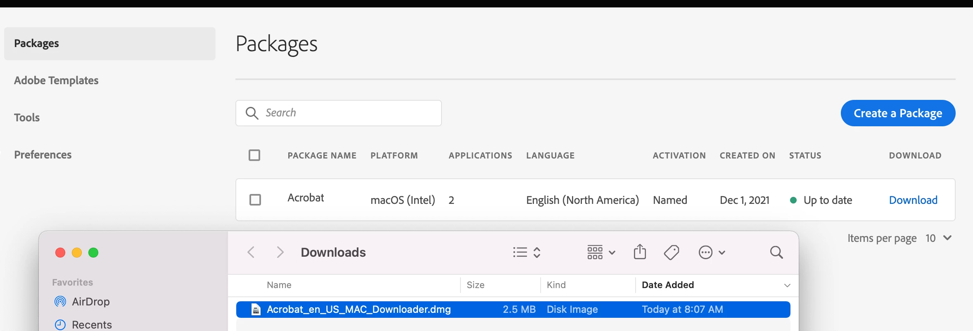The image size is (973, 331).
Task: Click Finder forward navigation arrow
Action: tap(280, 252)
